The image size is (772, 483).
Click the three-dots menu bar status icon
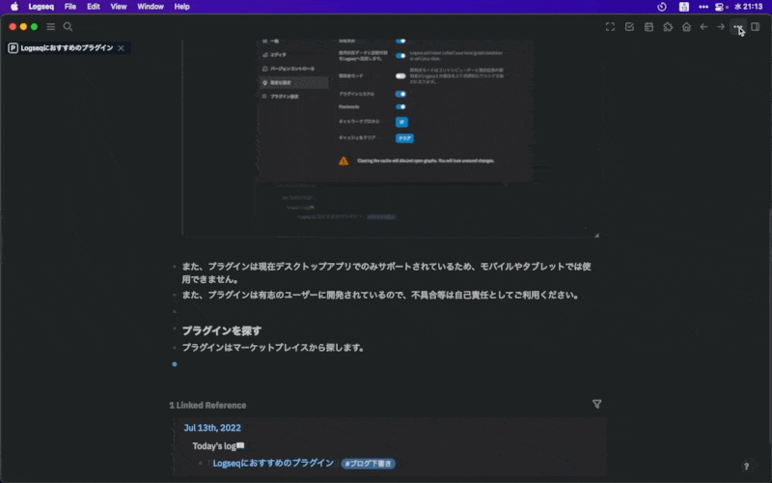pyautogui.click(x=703, y=7)
